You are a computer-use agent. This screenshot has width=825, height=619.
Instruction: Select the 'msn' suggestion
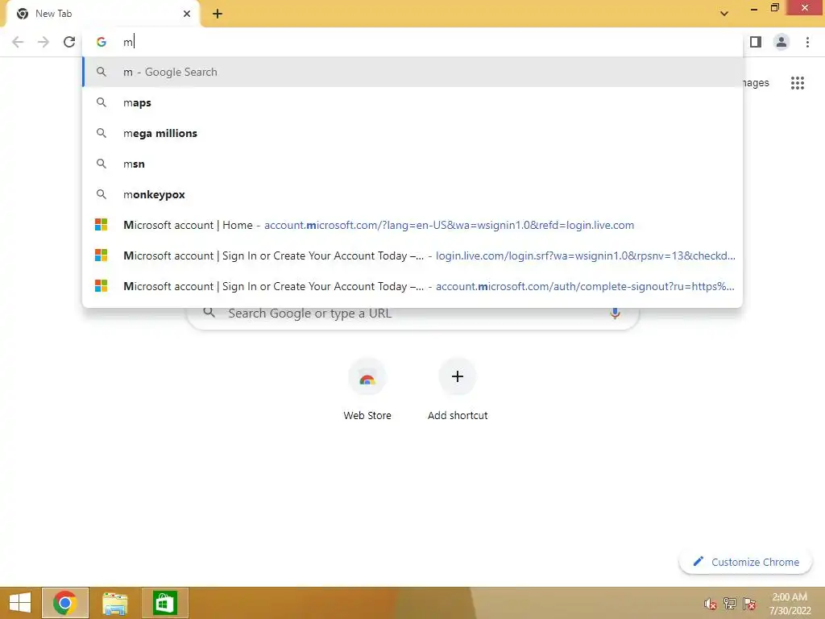412,164
